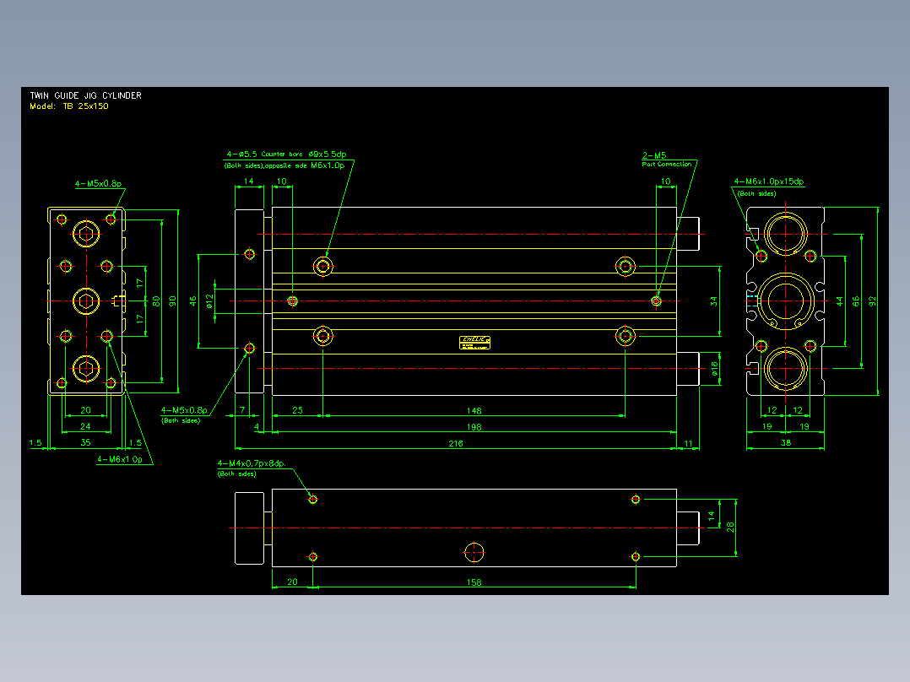This screenshot has width=910, height=682.
Task: Click the "ø12" diameter dimension
Action: [209, 300]
